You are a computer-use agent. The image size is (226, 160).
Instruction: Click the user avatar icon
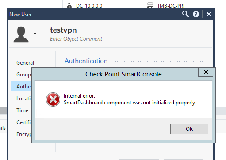[21, 34]
